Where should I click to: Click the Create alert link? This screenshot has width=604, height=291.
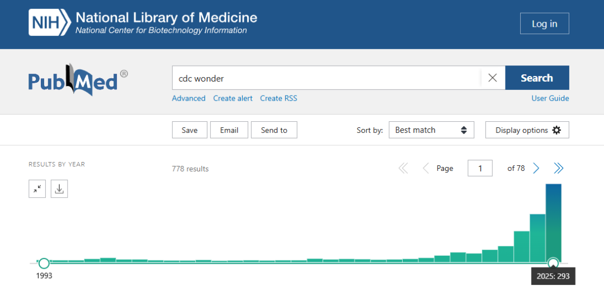tap(233, 98)
